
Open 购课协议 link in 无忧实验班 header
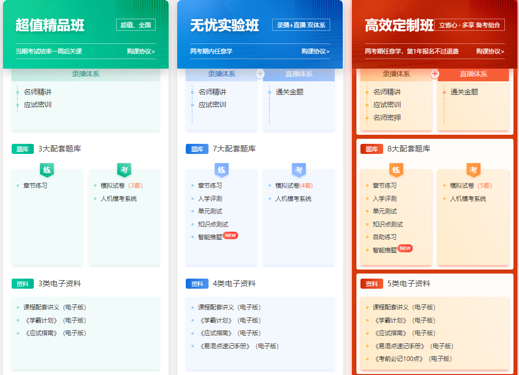click(316, 51)
